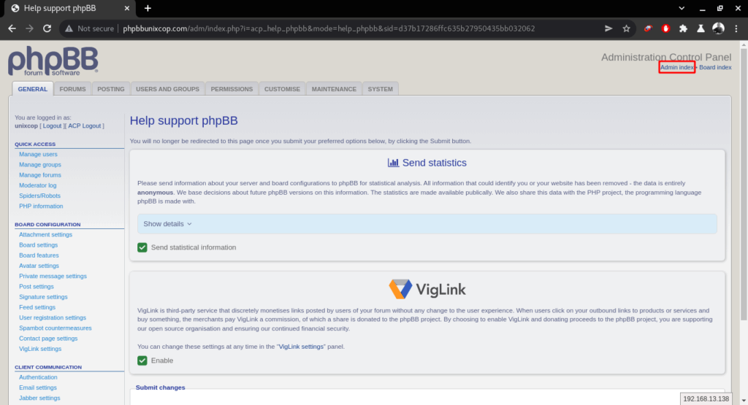Click the ACP Logout link

pyautogui.click(x=85, y=126)
